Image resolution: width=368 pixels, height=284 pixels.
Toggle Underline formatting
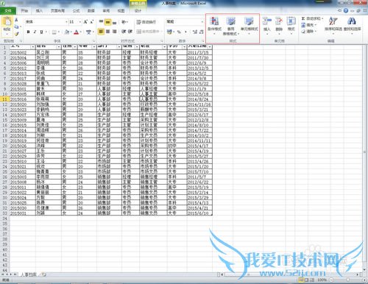point(41,32)
